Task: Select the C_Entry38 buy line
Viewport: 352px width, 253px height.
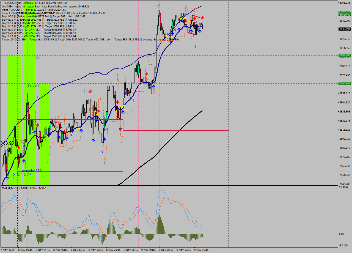Action: click(40, 20)
